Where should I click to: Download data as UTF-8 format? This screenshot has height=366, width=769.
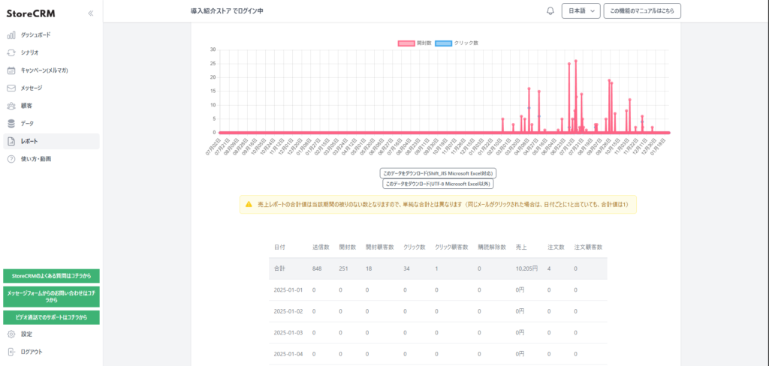[438, 184]
